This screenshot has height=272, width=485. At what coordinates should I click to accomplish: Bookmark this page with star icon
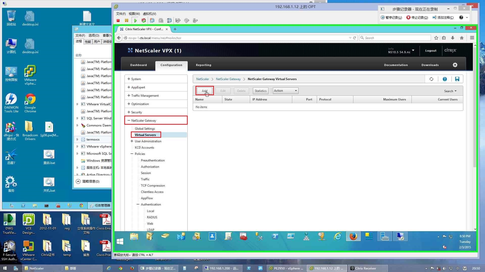point(436,38)
